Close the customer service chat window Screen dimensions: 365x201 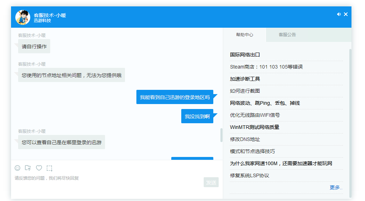point(346,14)
